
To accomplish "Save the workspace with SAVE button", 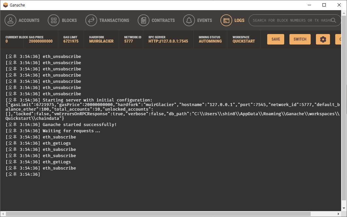I will coord(275,39).
